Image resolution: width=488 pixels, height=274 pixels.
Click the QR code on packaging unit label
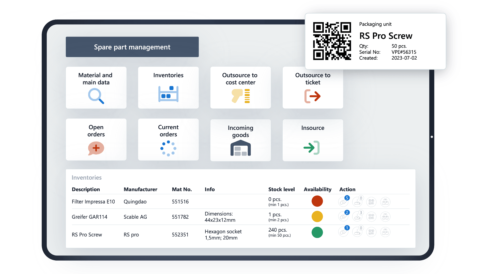click(332, 41)
